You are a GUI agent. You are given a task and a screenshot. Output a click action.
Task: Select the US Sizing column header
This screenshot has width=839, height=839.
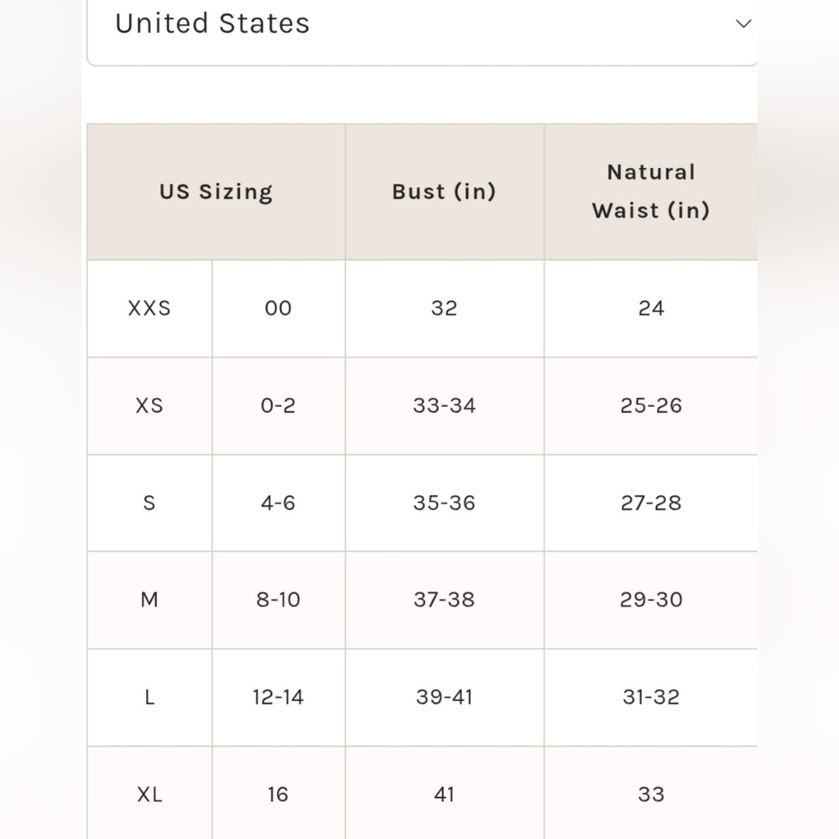pyautogui.click(x=216, y=192)
